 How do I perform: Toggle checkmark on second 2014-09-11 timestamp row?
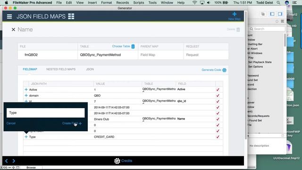coord(218,113)
